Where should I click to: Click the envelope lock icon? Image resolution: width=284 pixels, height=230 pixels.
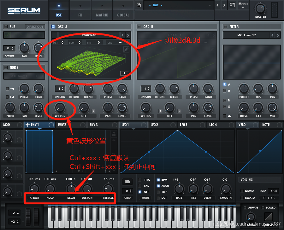pos(114,134)
